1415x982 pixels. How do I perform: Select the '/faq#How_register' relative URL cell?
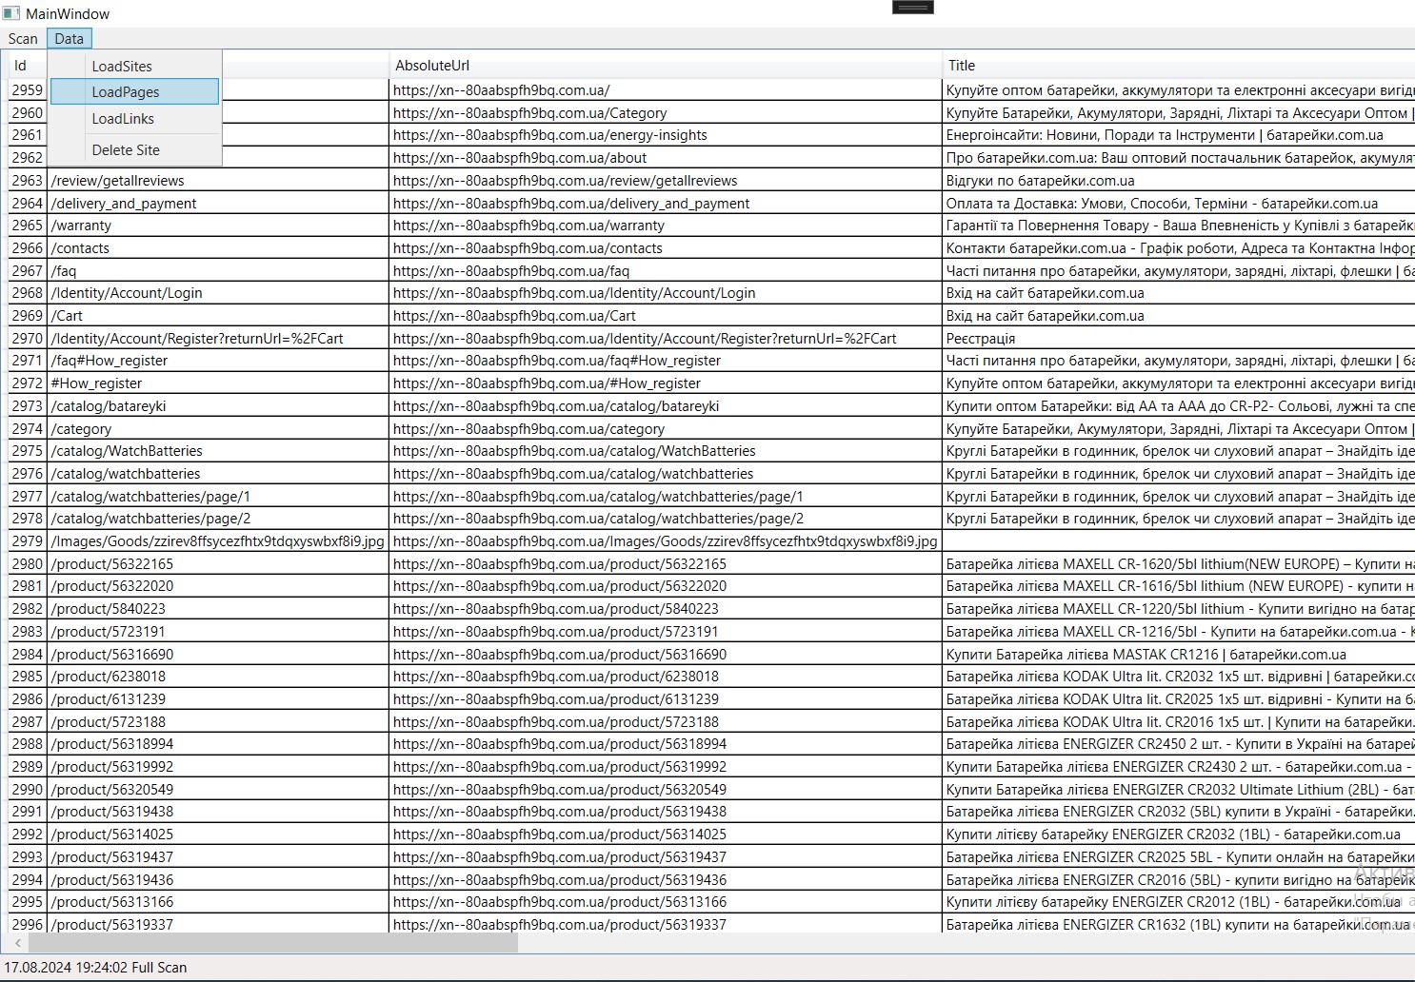[218, 361]
